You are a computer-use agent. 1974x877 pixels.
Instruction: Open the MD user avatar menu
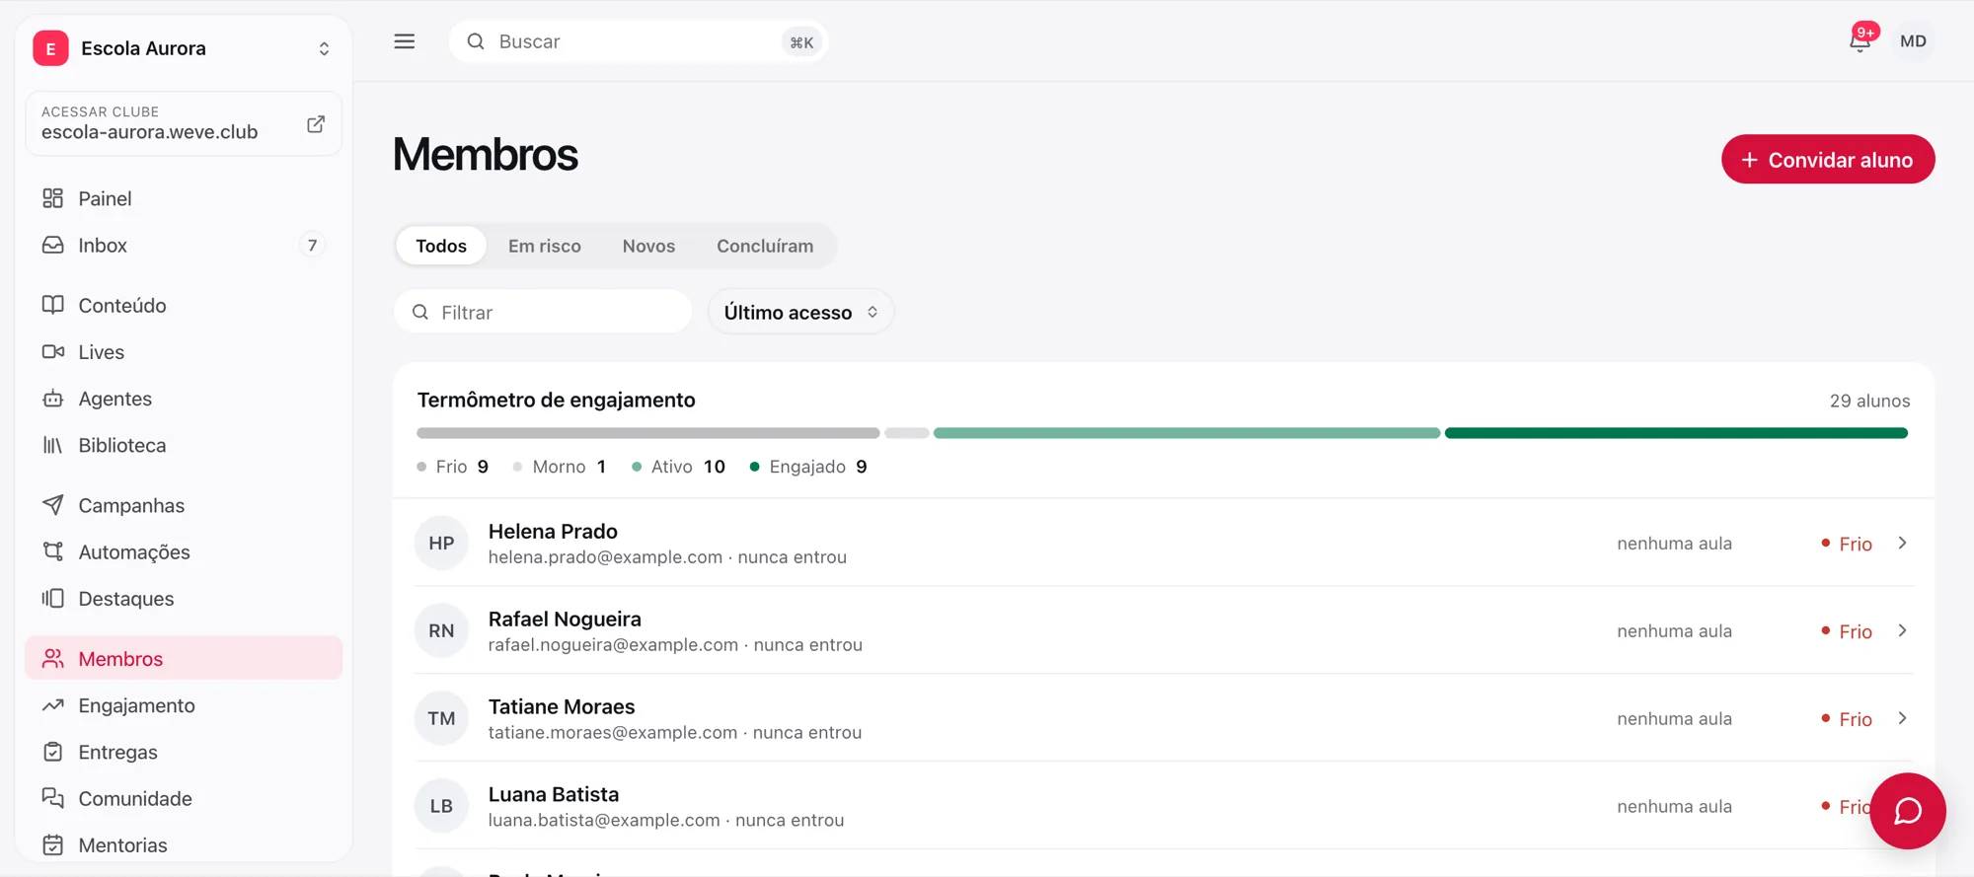click(x=1913, y=41)
